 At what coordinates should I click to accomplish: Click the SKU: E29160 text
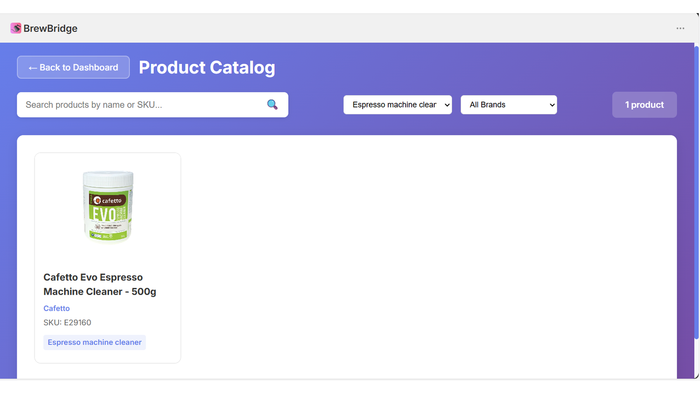pyautogui.click(x=67, y=323)
